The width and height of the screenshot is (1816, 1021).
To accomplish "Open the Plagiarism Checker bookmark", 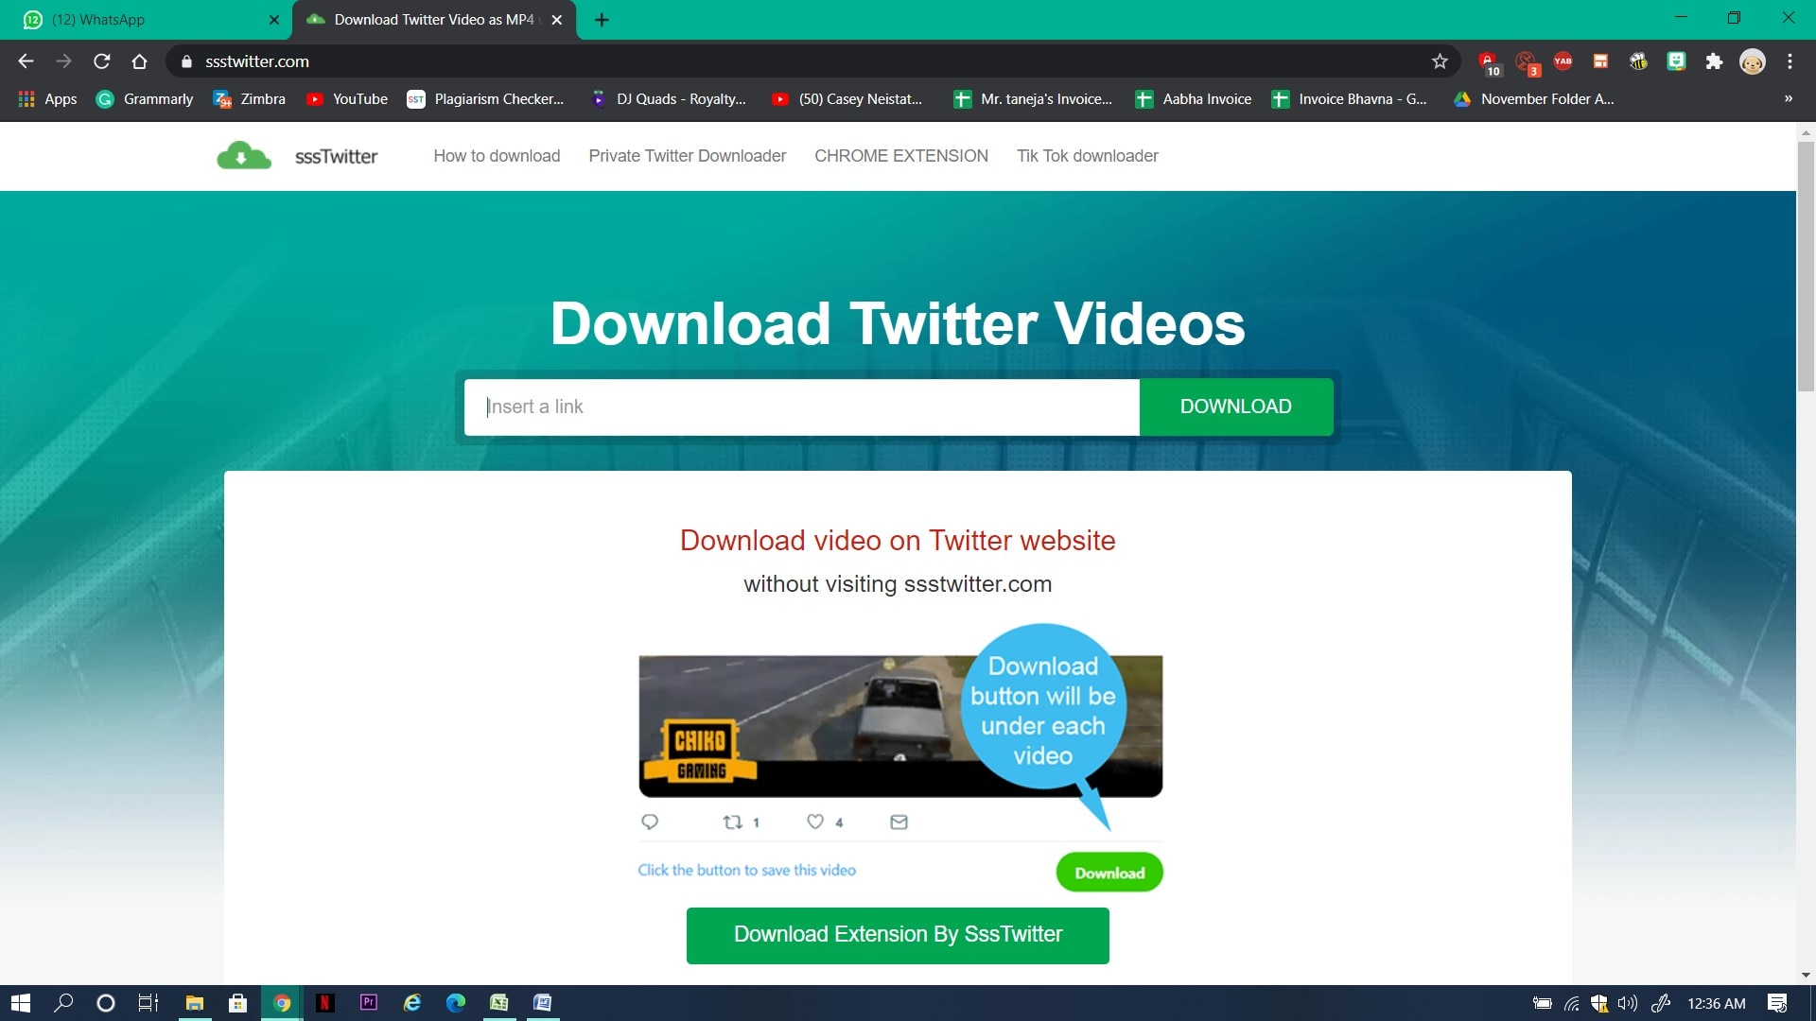I will (485, 98).
